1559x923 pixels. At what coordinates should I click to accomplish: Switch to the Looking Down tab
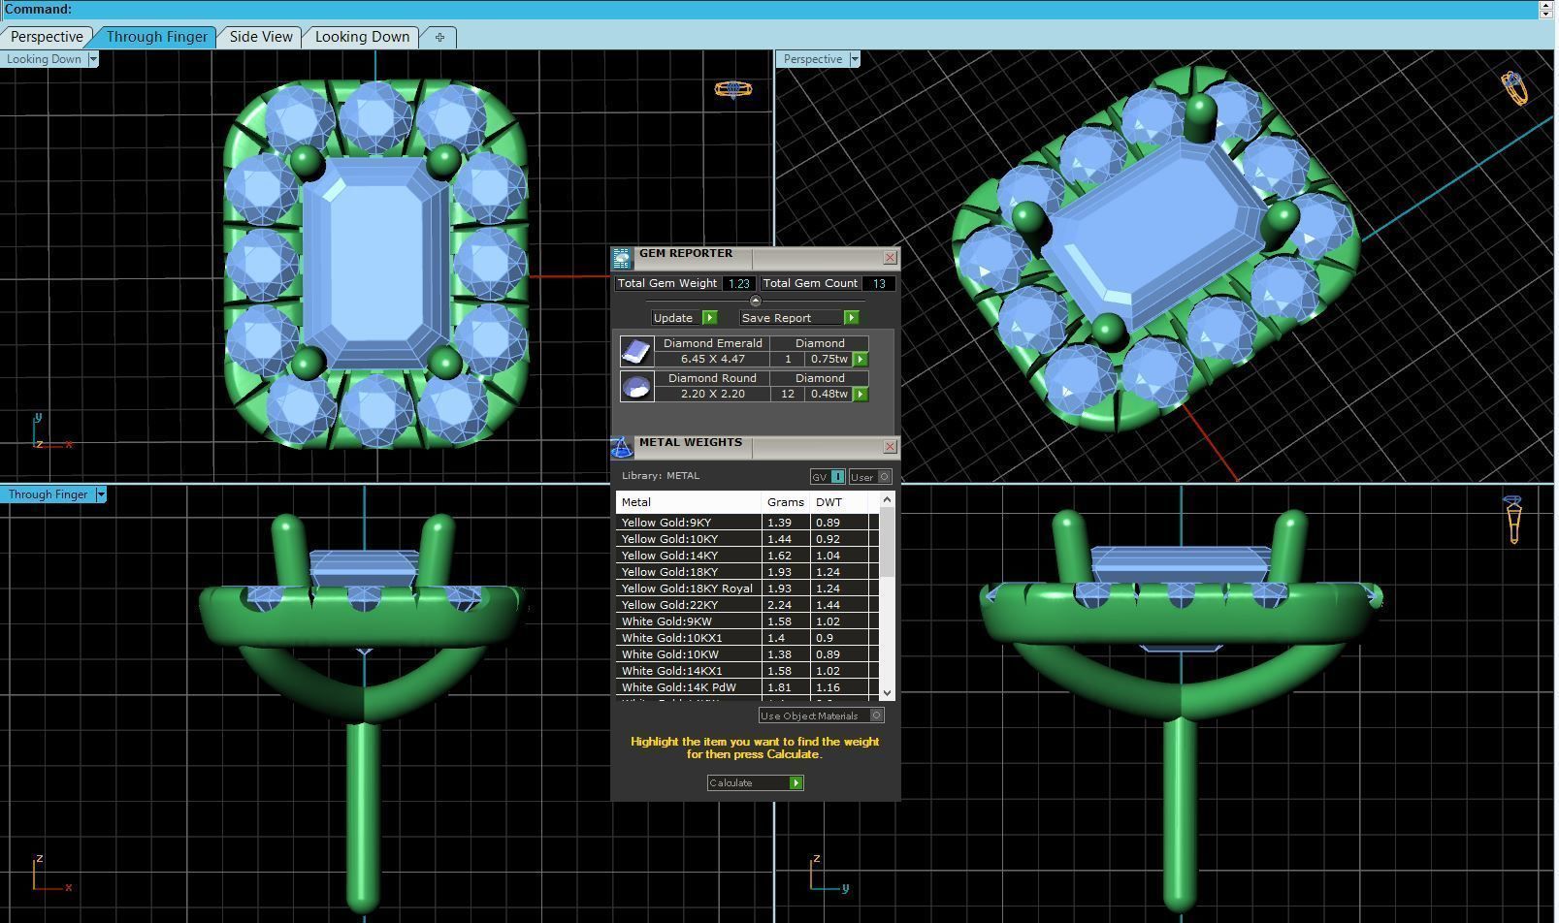362,37
